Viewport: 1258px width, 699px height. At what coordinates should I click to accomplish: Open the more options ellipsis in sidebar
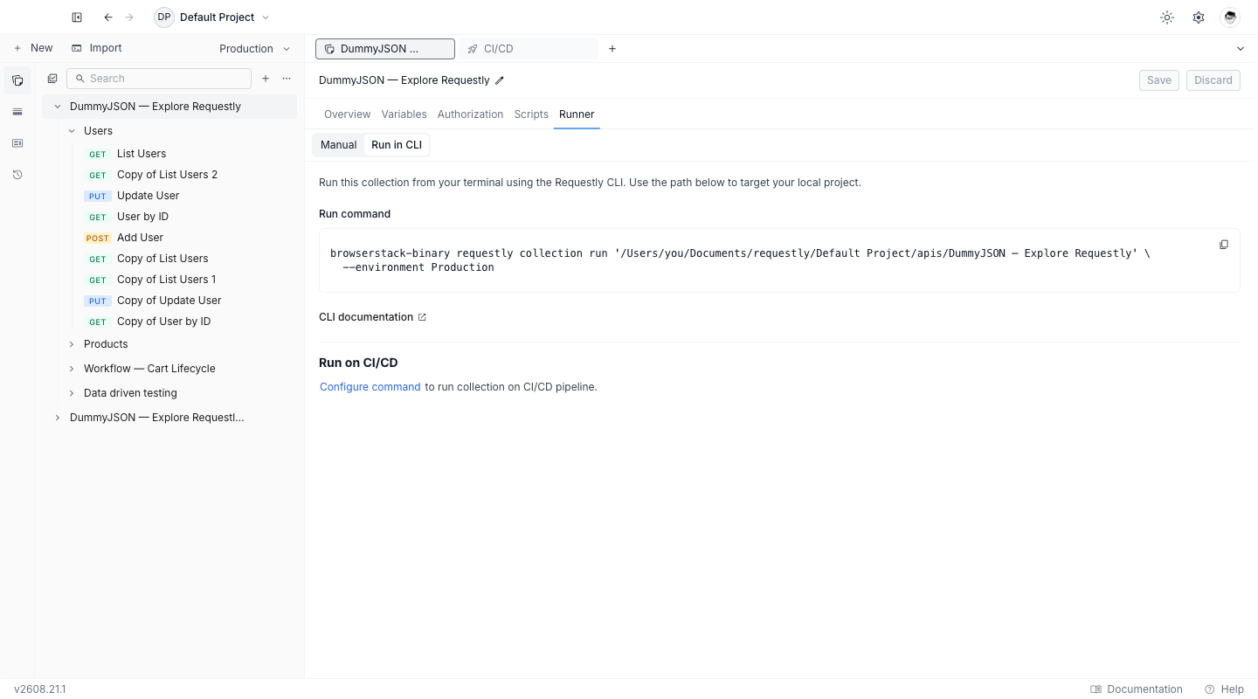[287, 79]
